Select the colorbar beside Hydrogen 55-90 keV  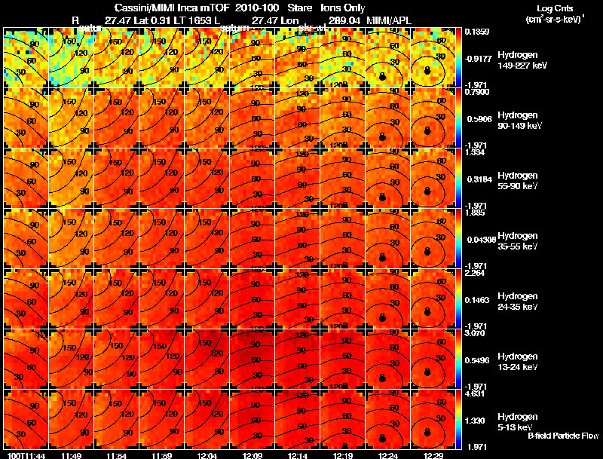point(458,178)
